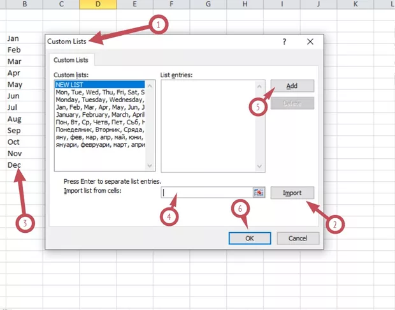Select cell containing Apr
This screenshot has height=310, width=395.
24,73
